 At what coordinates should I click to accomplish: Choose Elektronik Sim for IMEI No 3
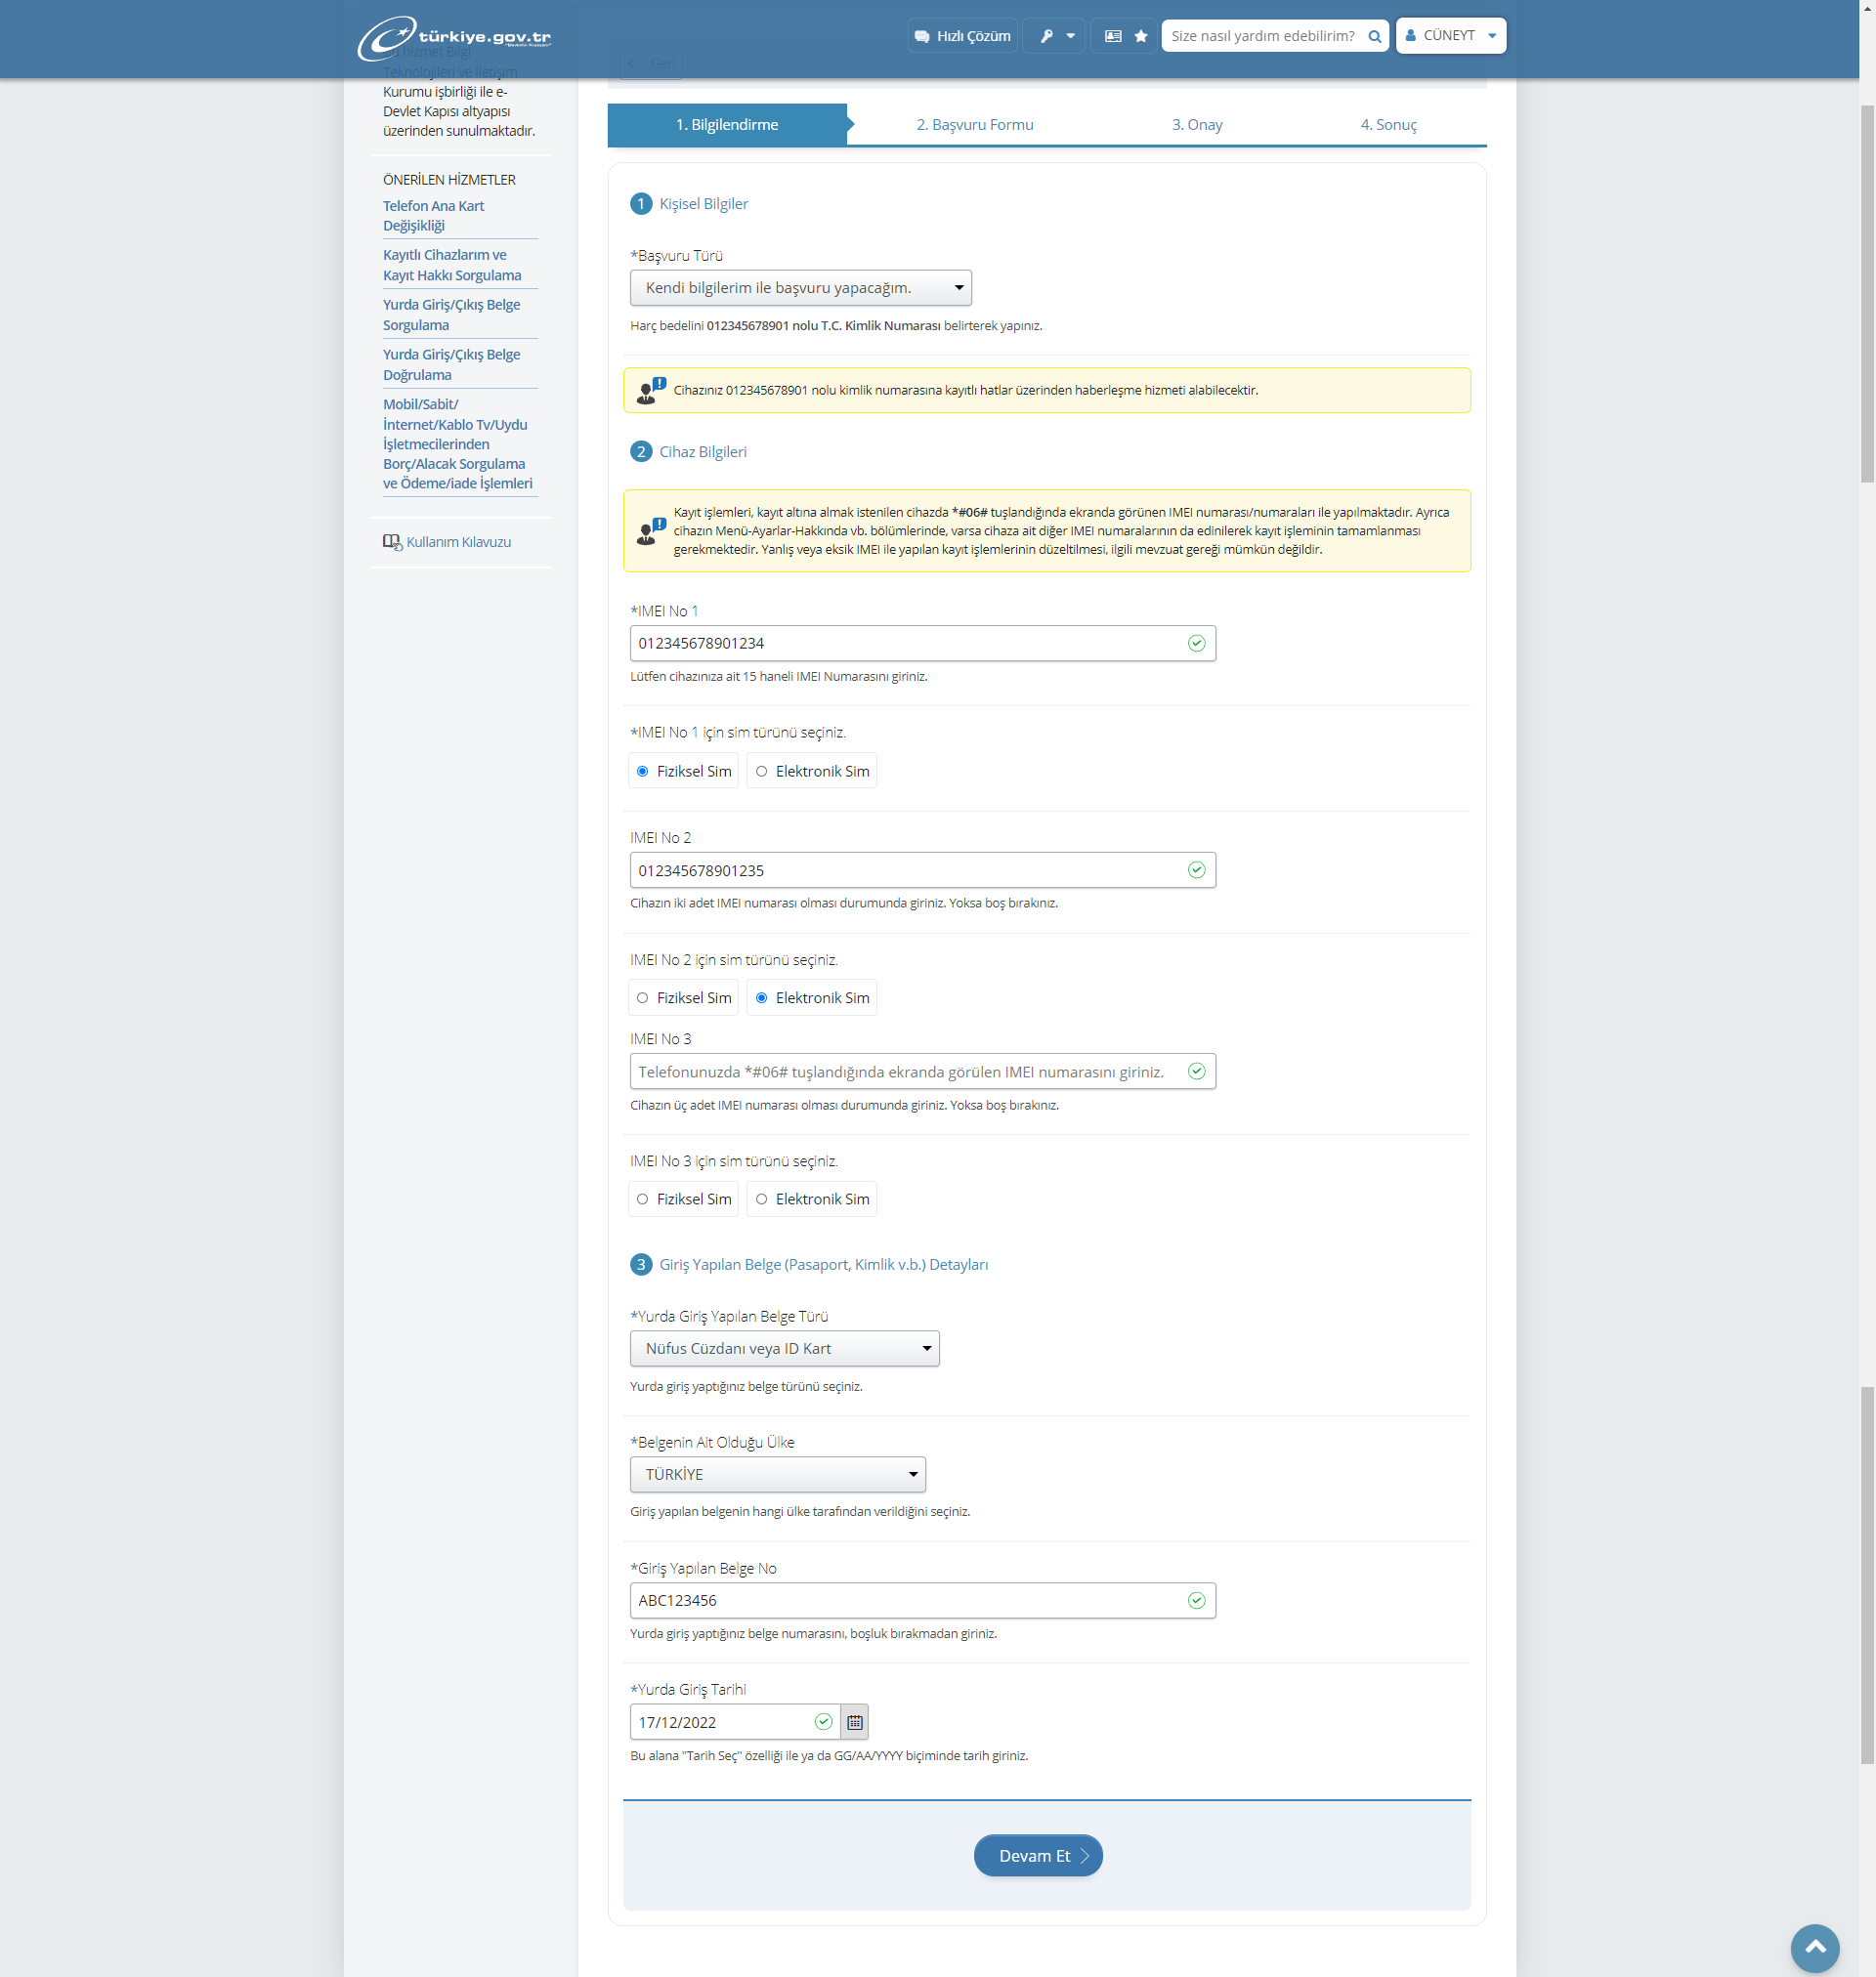762,1199
